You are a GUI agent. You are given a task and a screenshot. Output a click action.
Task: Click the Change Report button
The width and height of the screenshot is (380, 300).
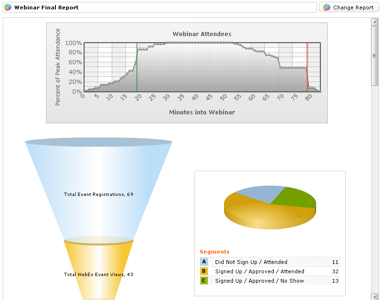click(x=349, y=7)
